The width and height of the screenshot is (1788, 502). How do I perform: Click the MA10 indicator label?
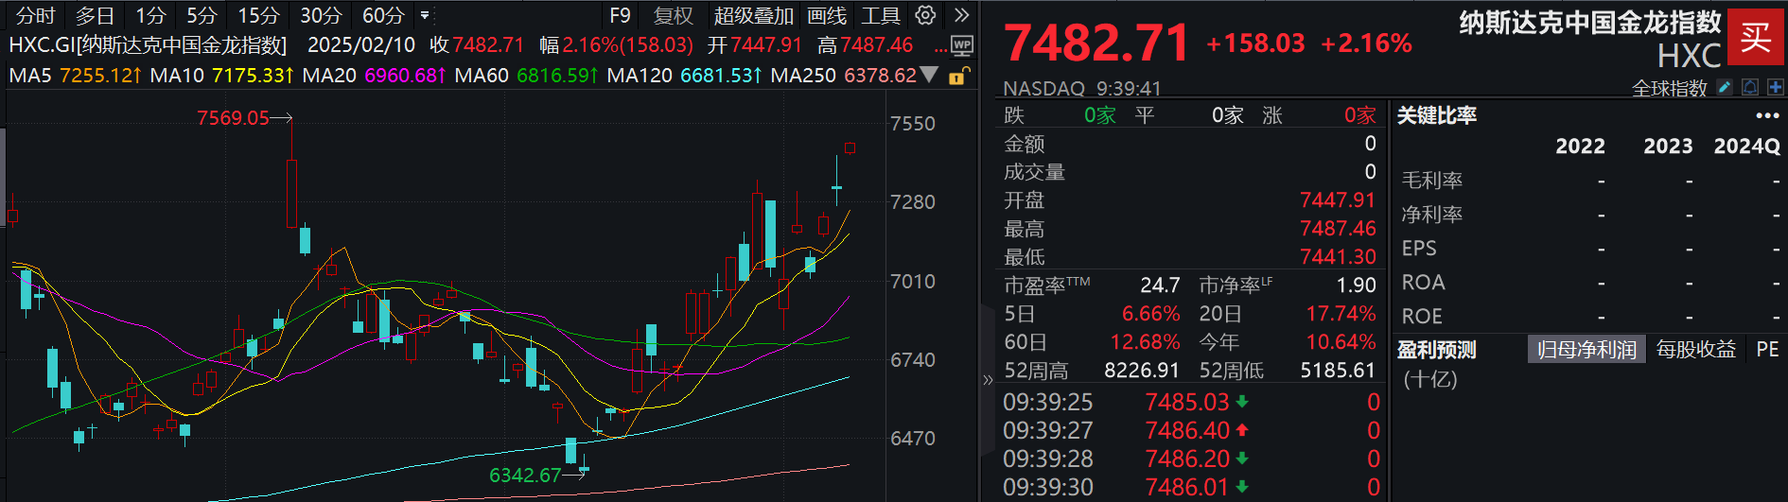(177, 75)
